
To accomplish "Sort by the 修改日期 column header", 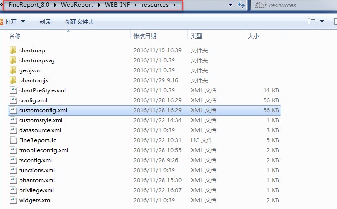I will [x=145, y=36].
